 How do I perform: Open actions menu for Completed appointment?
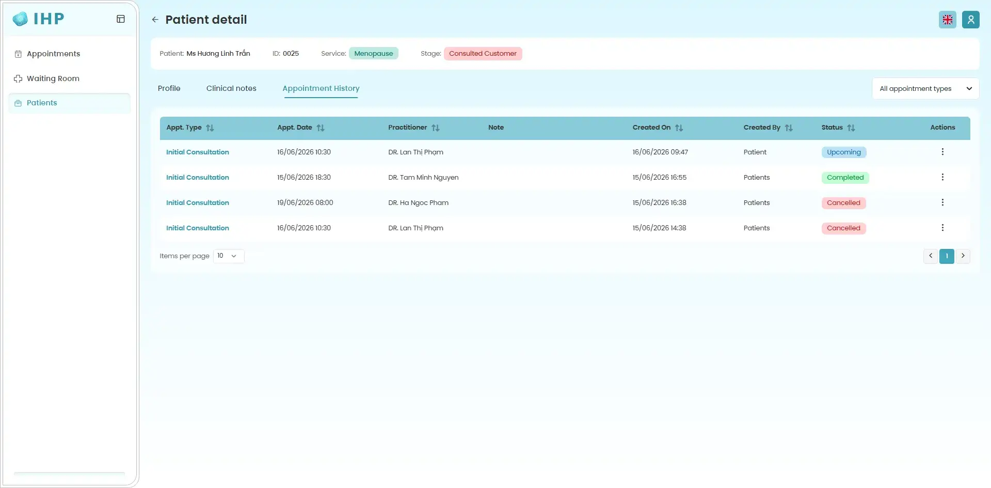point(942,177)
